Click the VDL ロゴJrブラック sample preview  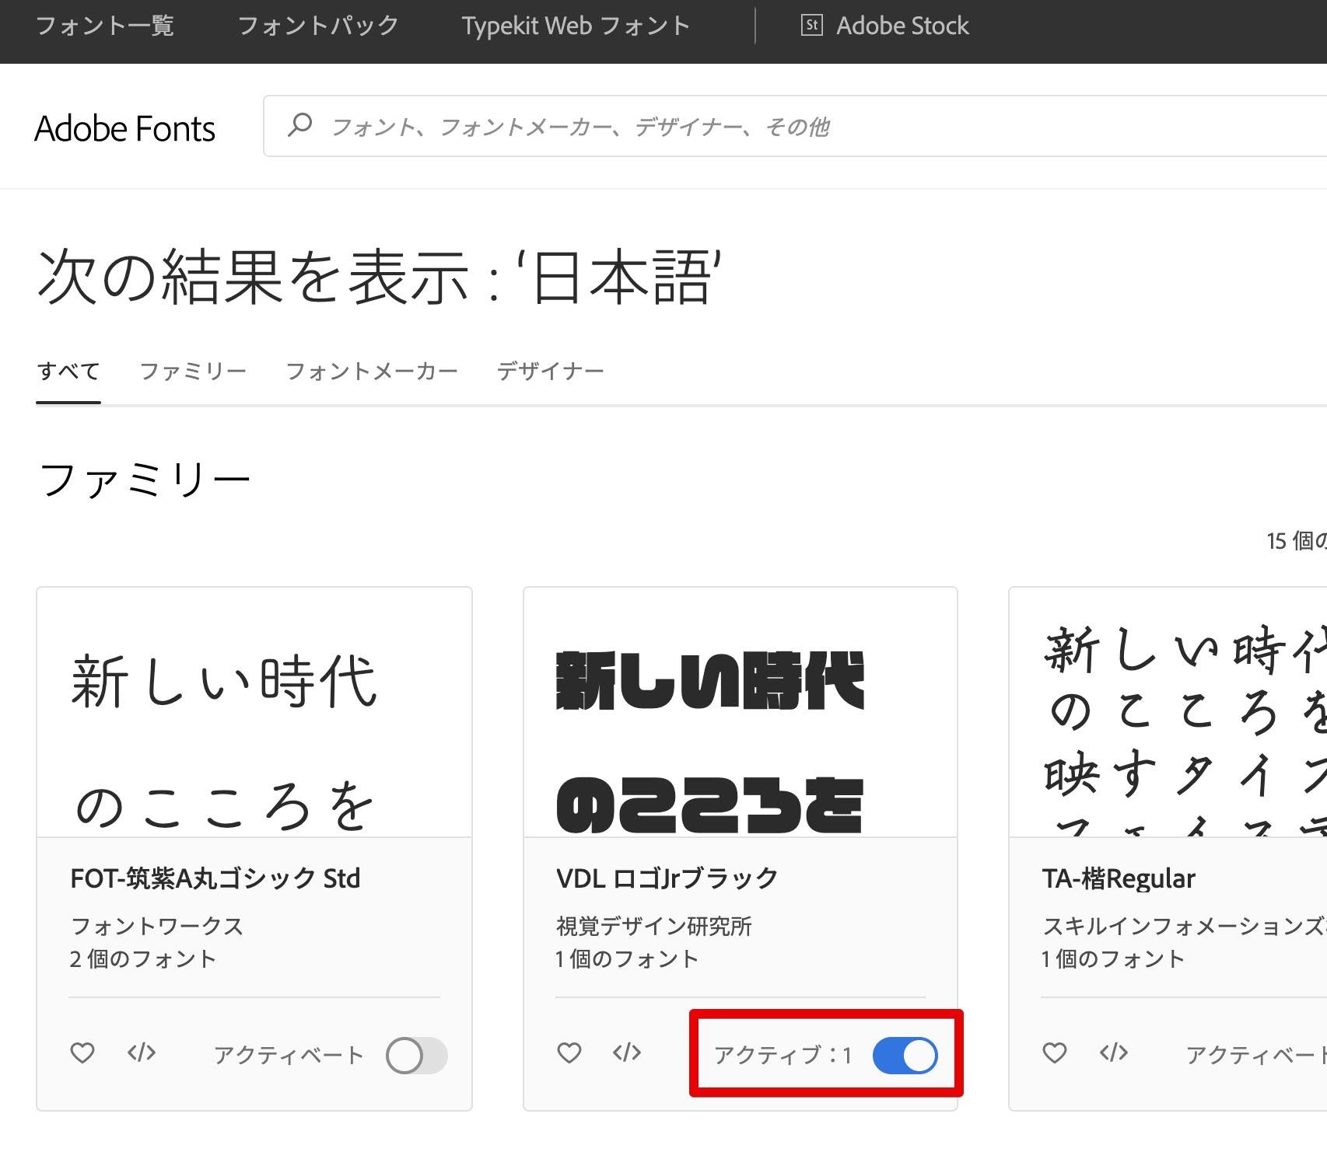tap(741, 713)
